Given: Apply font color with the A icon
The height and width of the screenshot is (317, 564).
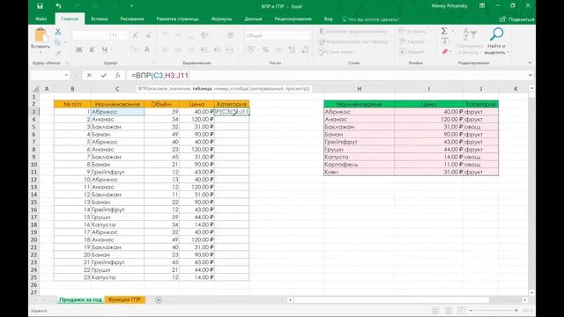Looking at the screenshot, I should pyautogui.click(x=147, y=50).
